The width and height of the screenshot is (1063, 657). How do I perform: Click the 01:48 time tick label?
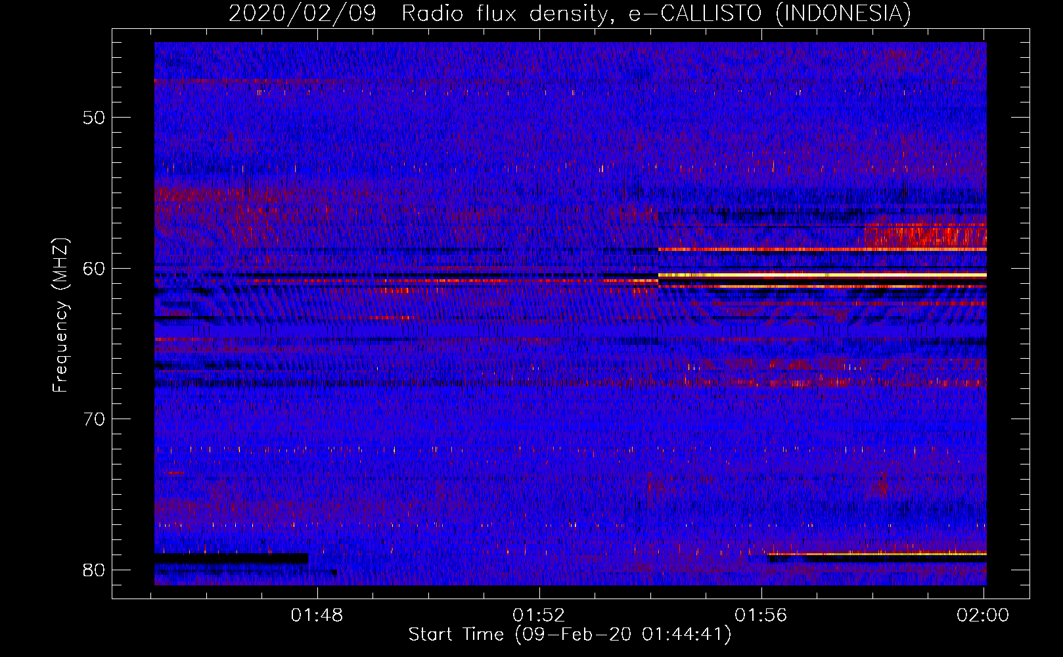coord(317,615)
